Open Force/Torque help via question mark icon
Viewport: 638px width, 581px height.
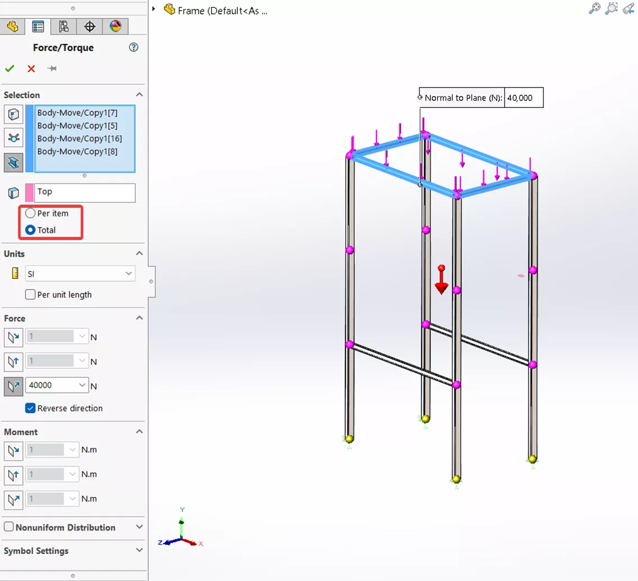[134, 48]
